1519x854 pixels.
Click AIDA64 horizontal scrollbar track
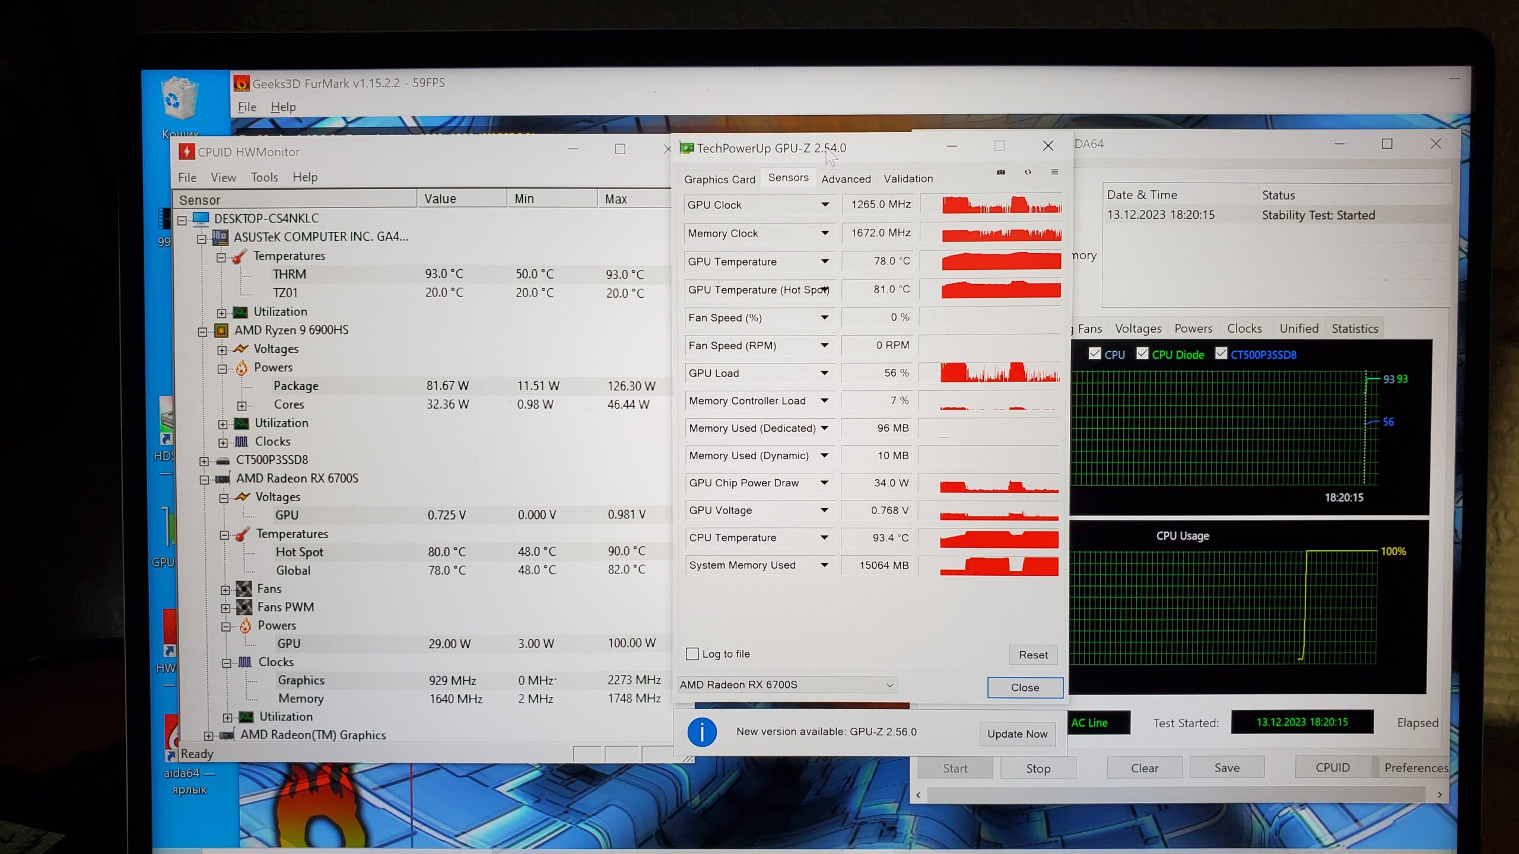1178,795
